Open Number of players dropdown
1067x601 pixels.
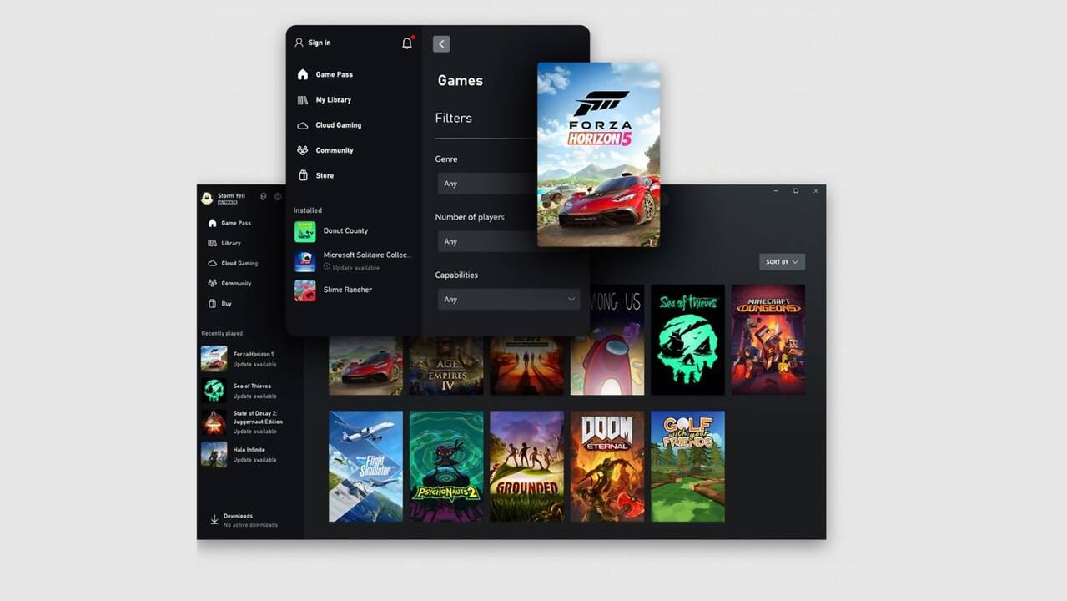[486, 241]
